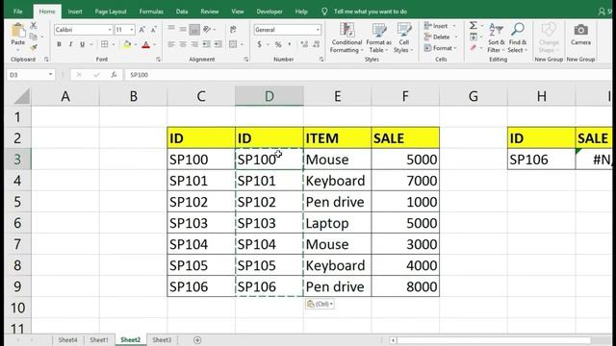Screen dimensions: 616x346
Task: Click the Increase Decimal icon
Action: [x=304, y=44]
